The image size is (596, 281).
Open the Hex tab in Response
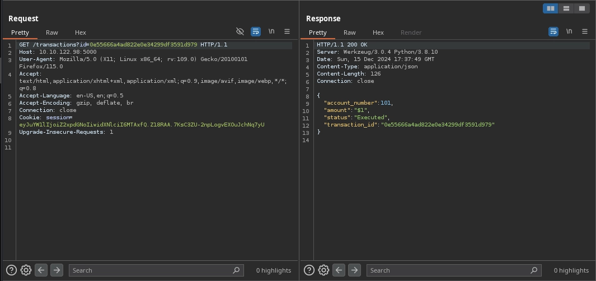point(378,32)
